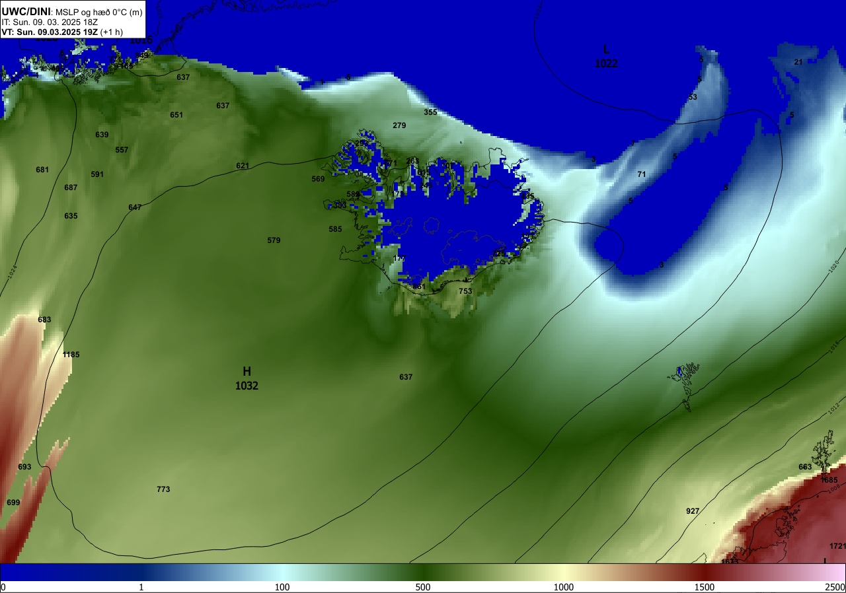The height and width of the screenshot is (593, 846).
Task: Click the 651 height value
Action: (x=176, y=115)
